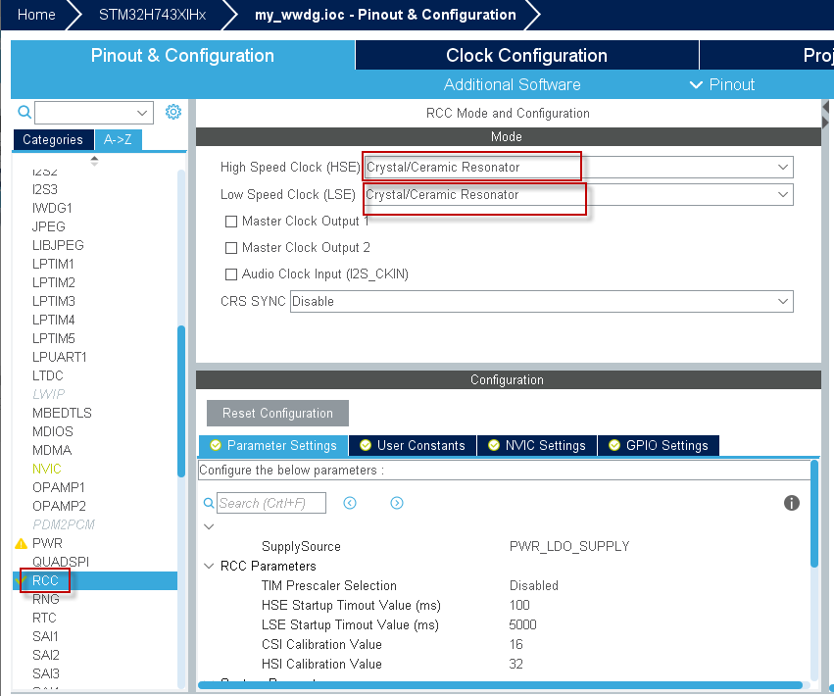
Task: Click TIM Prescaler Selection Disabled value
Action: pyautogui.click(x=534, y=585)
